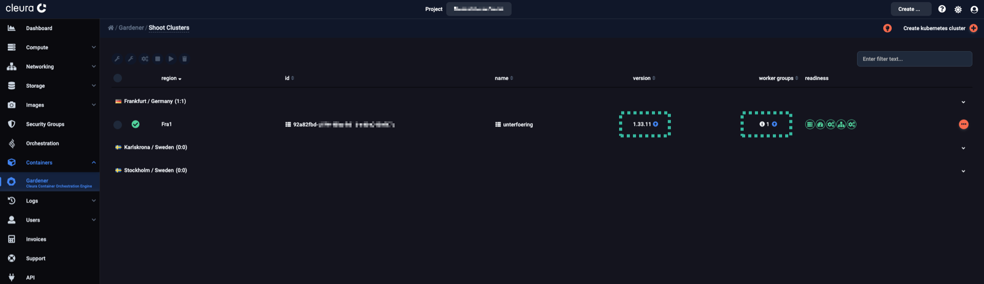Click Gardener in the breadcrumb
Image resolution: width=984 pixels, height=284 pixels.
(x=131, y=28)
